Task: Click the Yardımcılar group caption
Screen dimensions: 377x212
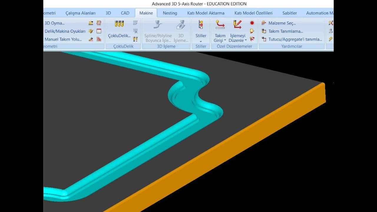Action: [292, 46]
